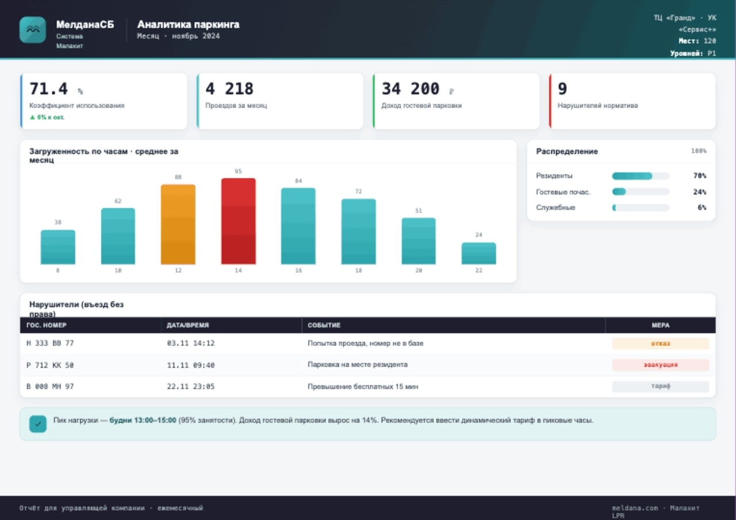Click the bar for hour 18
The image size is (736, 520).
point(358,232)
